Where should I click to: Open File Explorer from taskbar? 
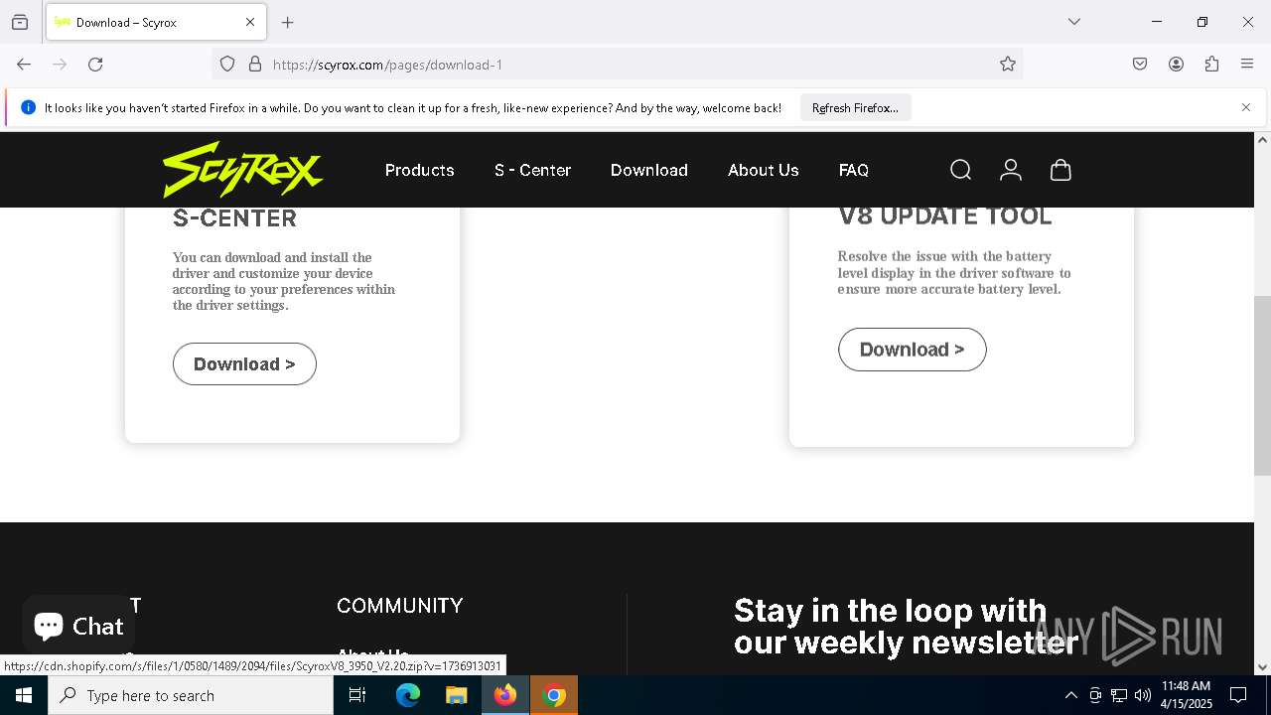(x=456, y=695)
